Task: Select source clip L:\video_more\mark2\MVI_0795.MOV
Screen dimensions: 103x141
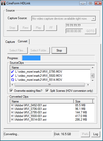Action: click(x=39, y=72)
